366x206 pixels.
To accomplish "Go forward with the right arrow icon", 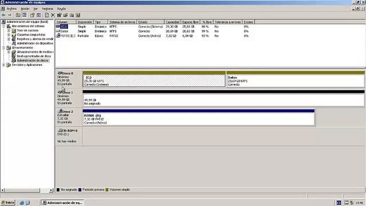I will (x=10, y=15).
